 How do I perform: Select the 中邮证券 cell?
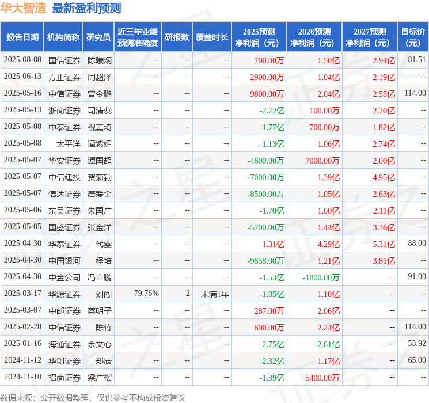pyautogui.click(x=64, y=311)
